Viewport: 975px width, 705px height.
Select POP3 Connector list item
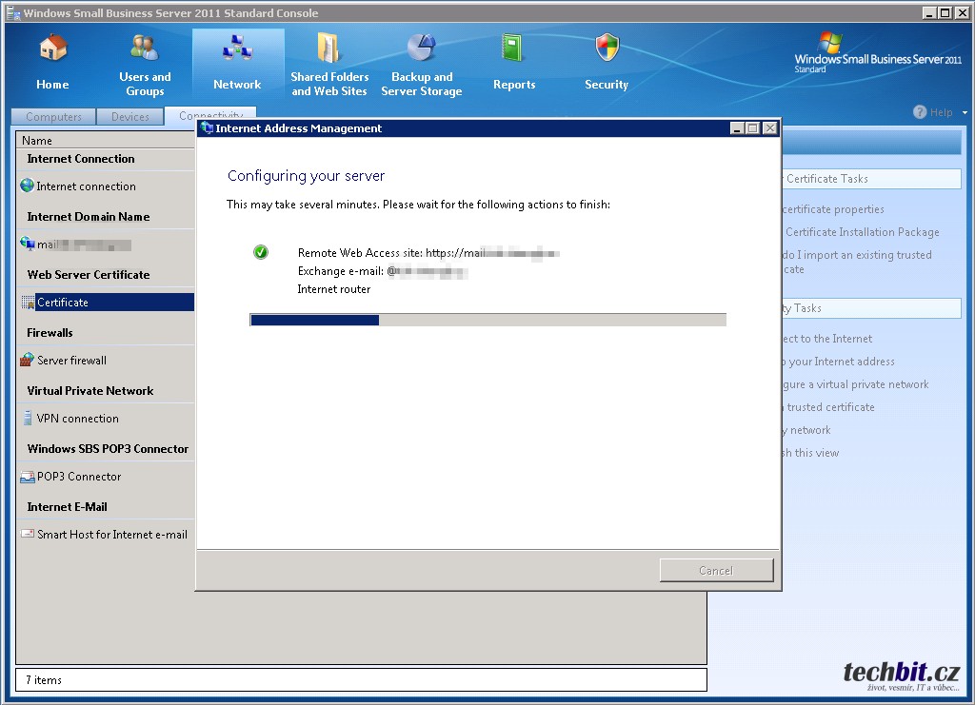79,477
